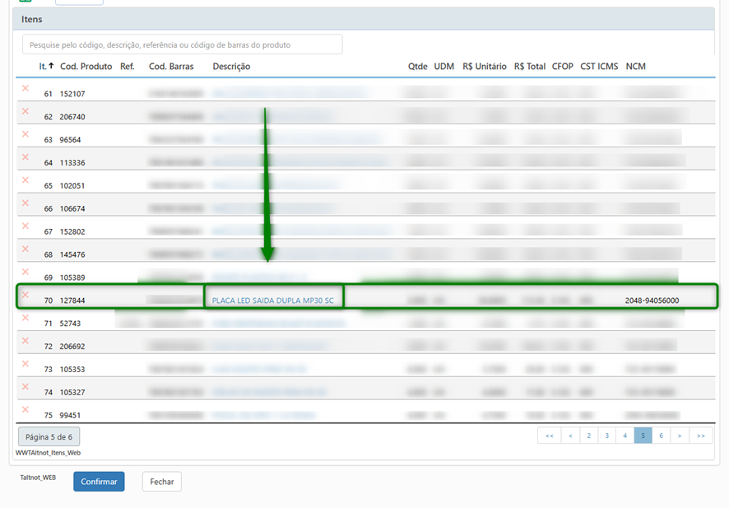Sort by the It. column header
729x508 pixels.
coord(46,66)
